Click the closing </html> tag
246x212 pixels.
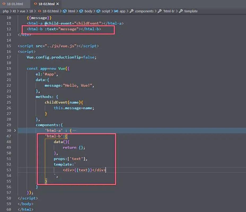(25, 210)
